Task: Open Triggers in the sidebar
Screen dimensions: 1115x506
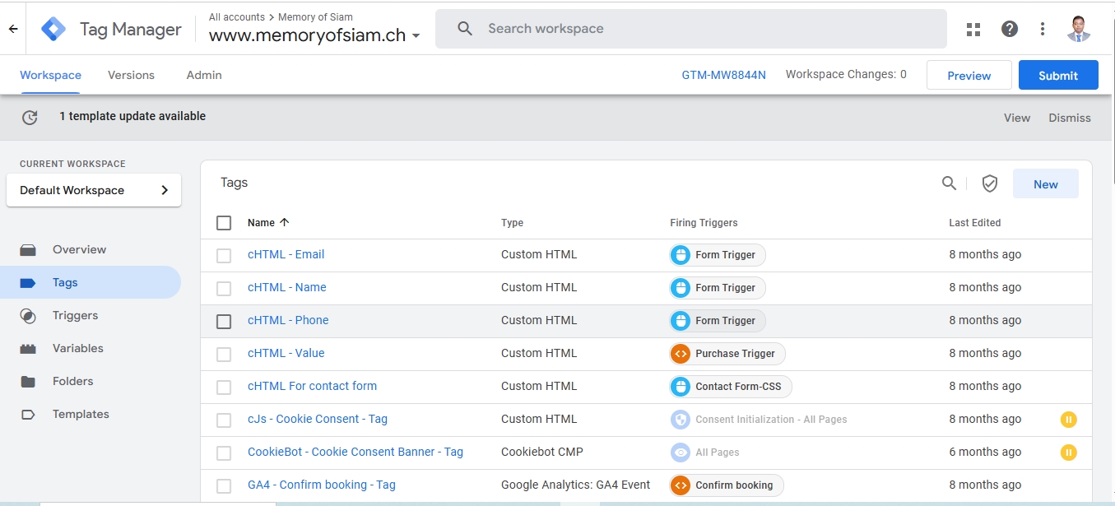Action: coord(75,315)
